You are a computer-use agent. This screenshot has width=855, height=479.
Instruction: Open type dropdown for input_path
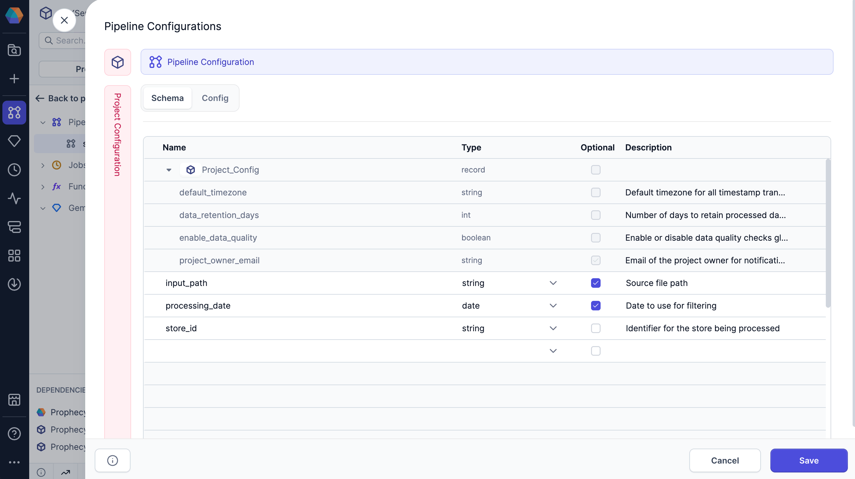pos(553,283)
